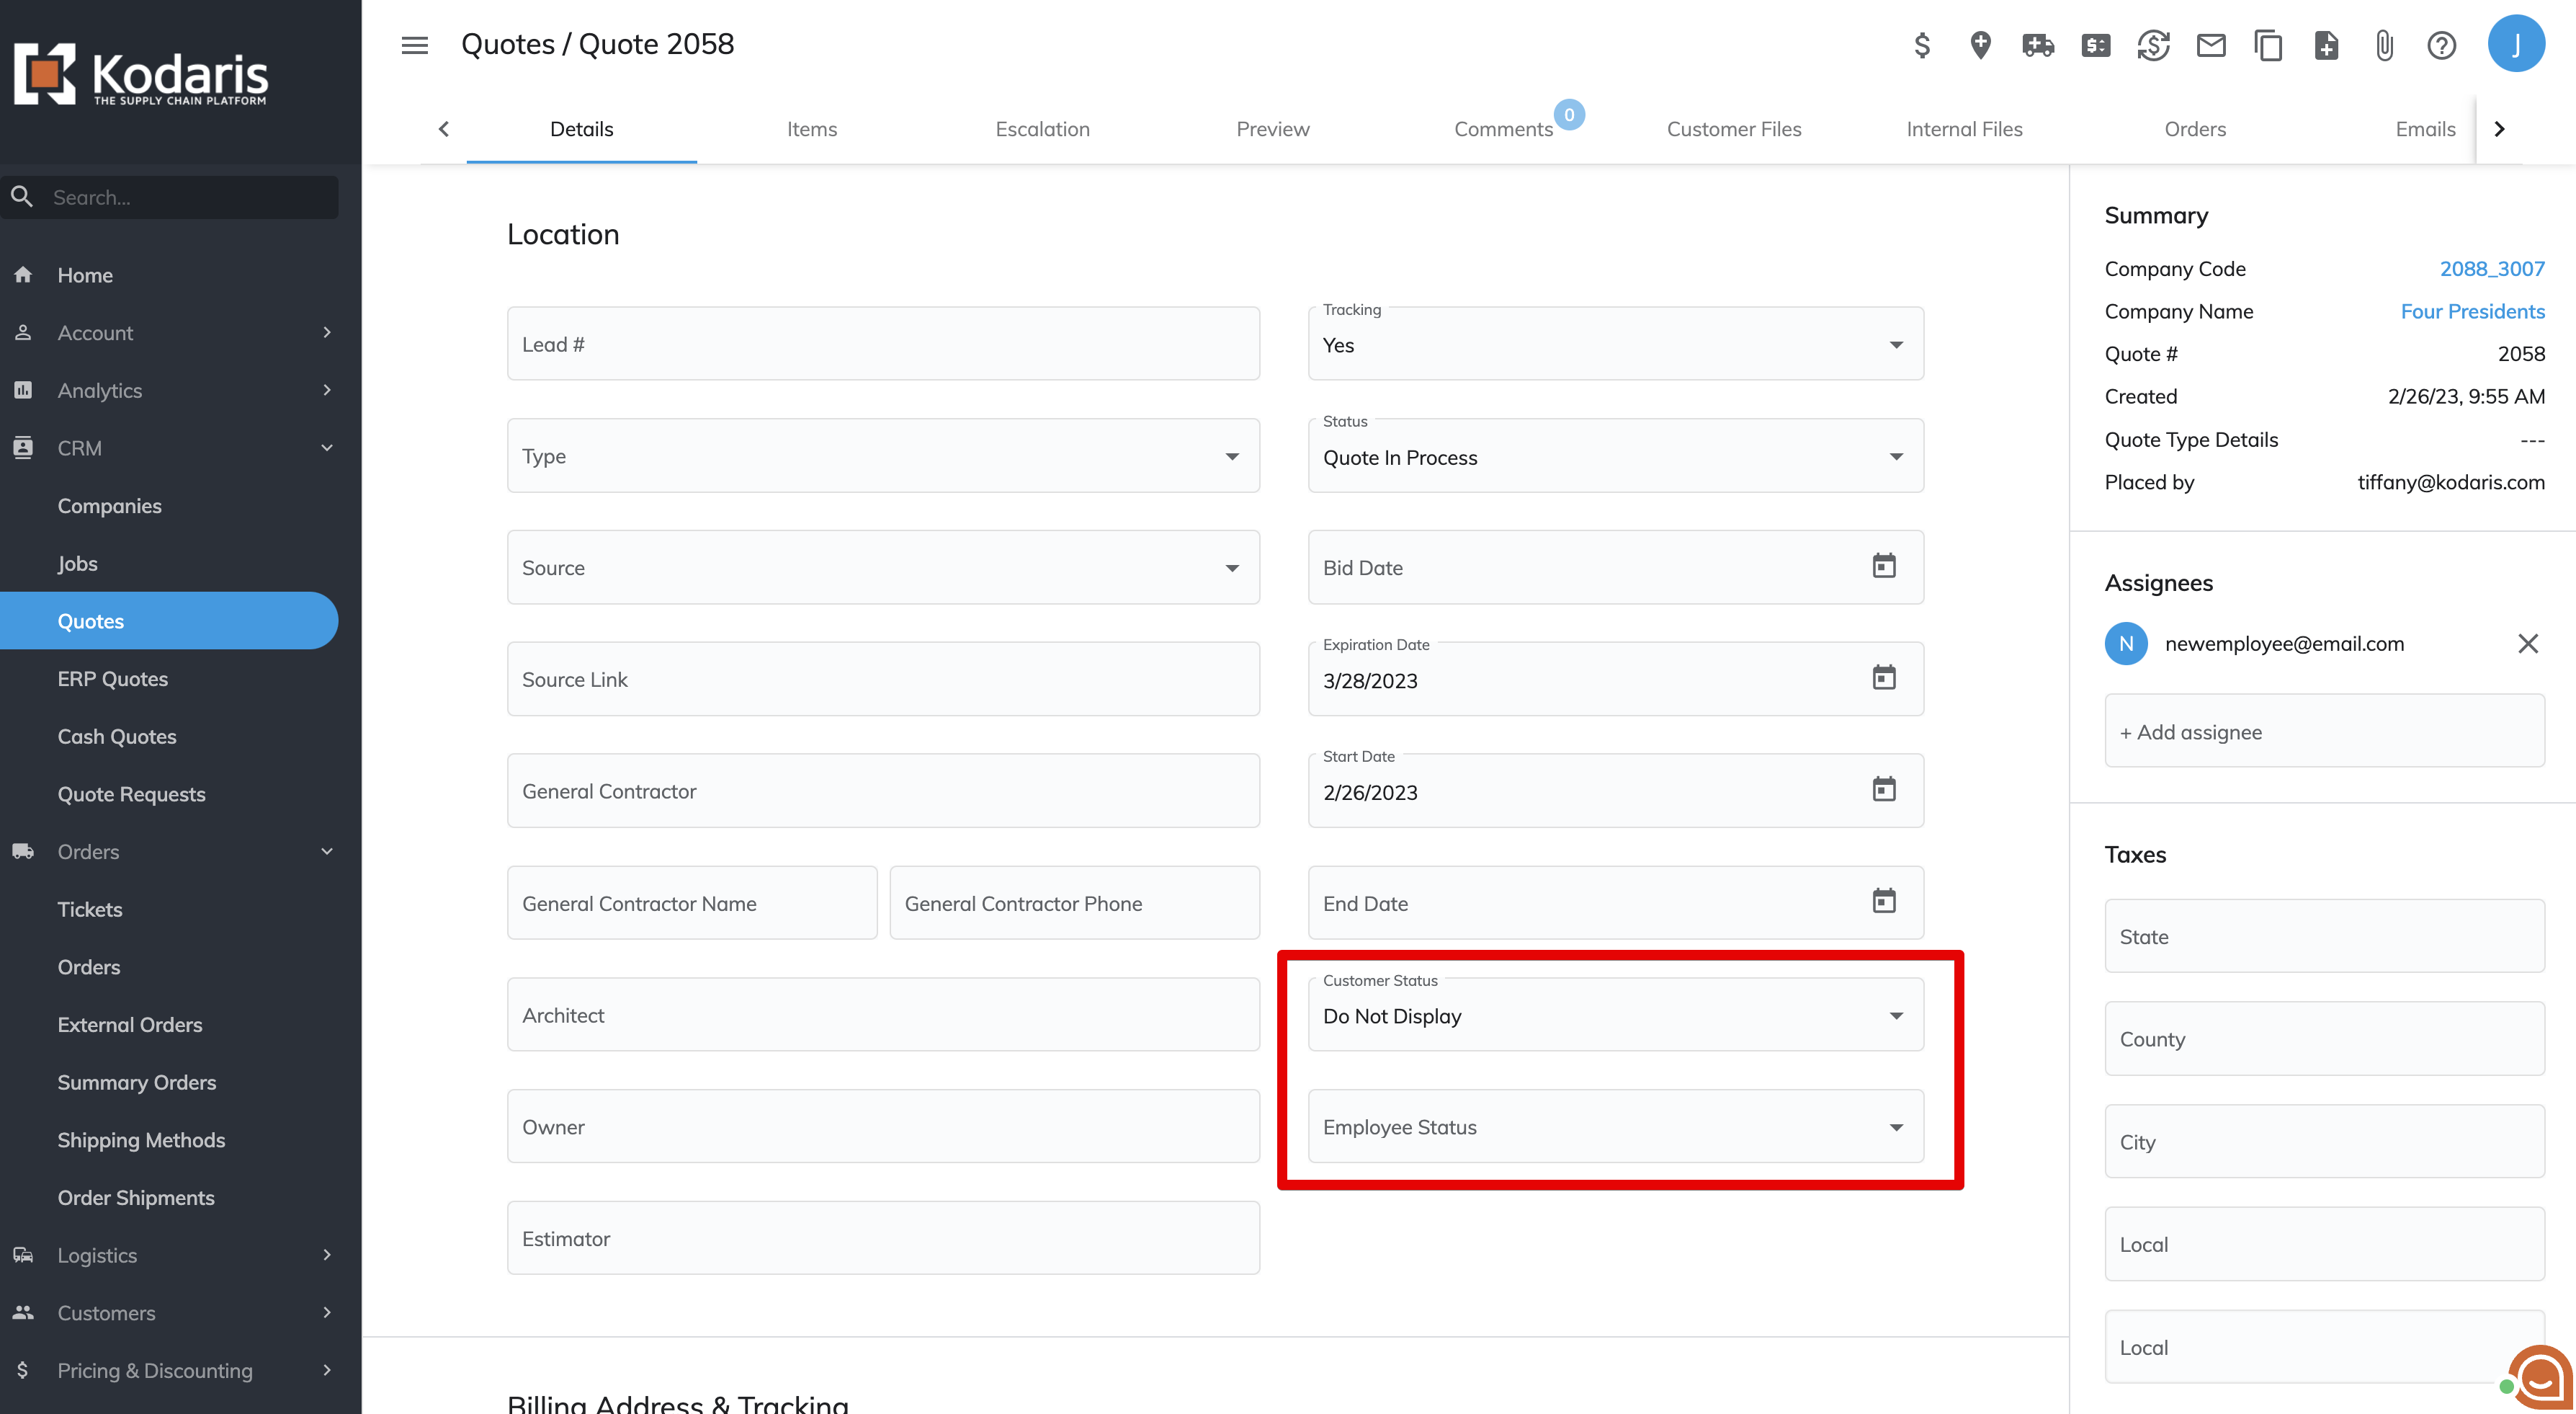Switch to the Items tab

(811, 129)
